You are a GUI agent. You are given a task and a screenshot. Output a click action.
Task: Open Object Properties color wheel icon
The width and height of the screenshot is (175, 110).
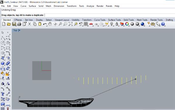click(127, 24)
